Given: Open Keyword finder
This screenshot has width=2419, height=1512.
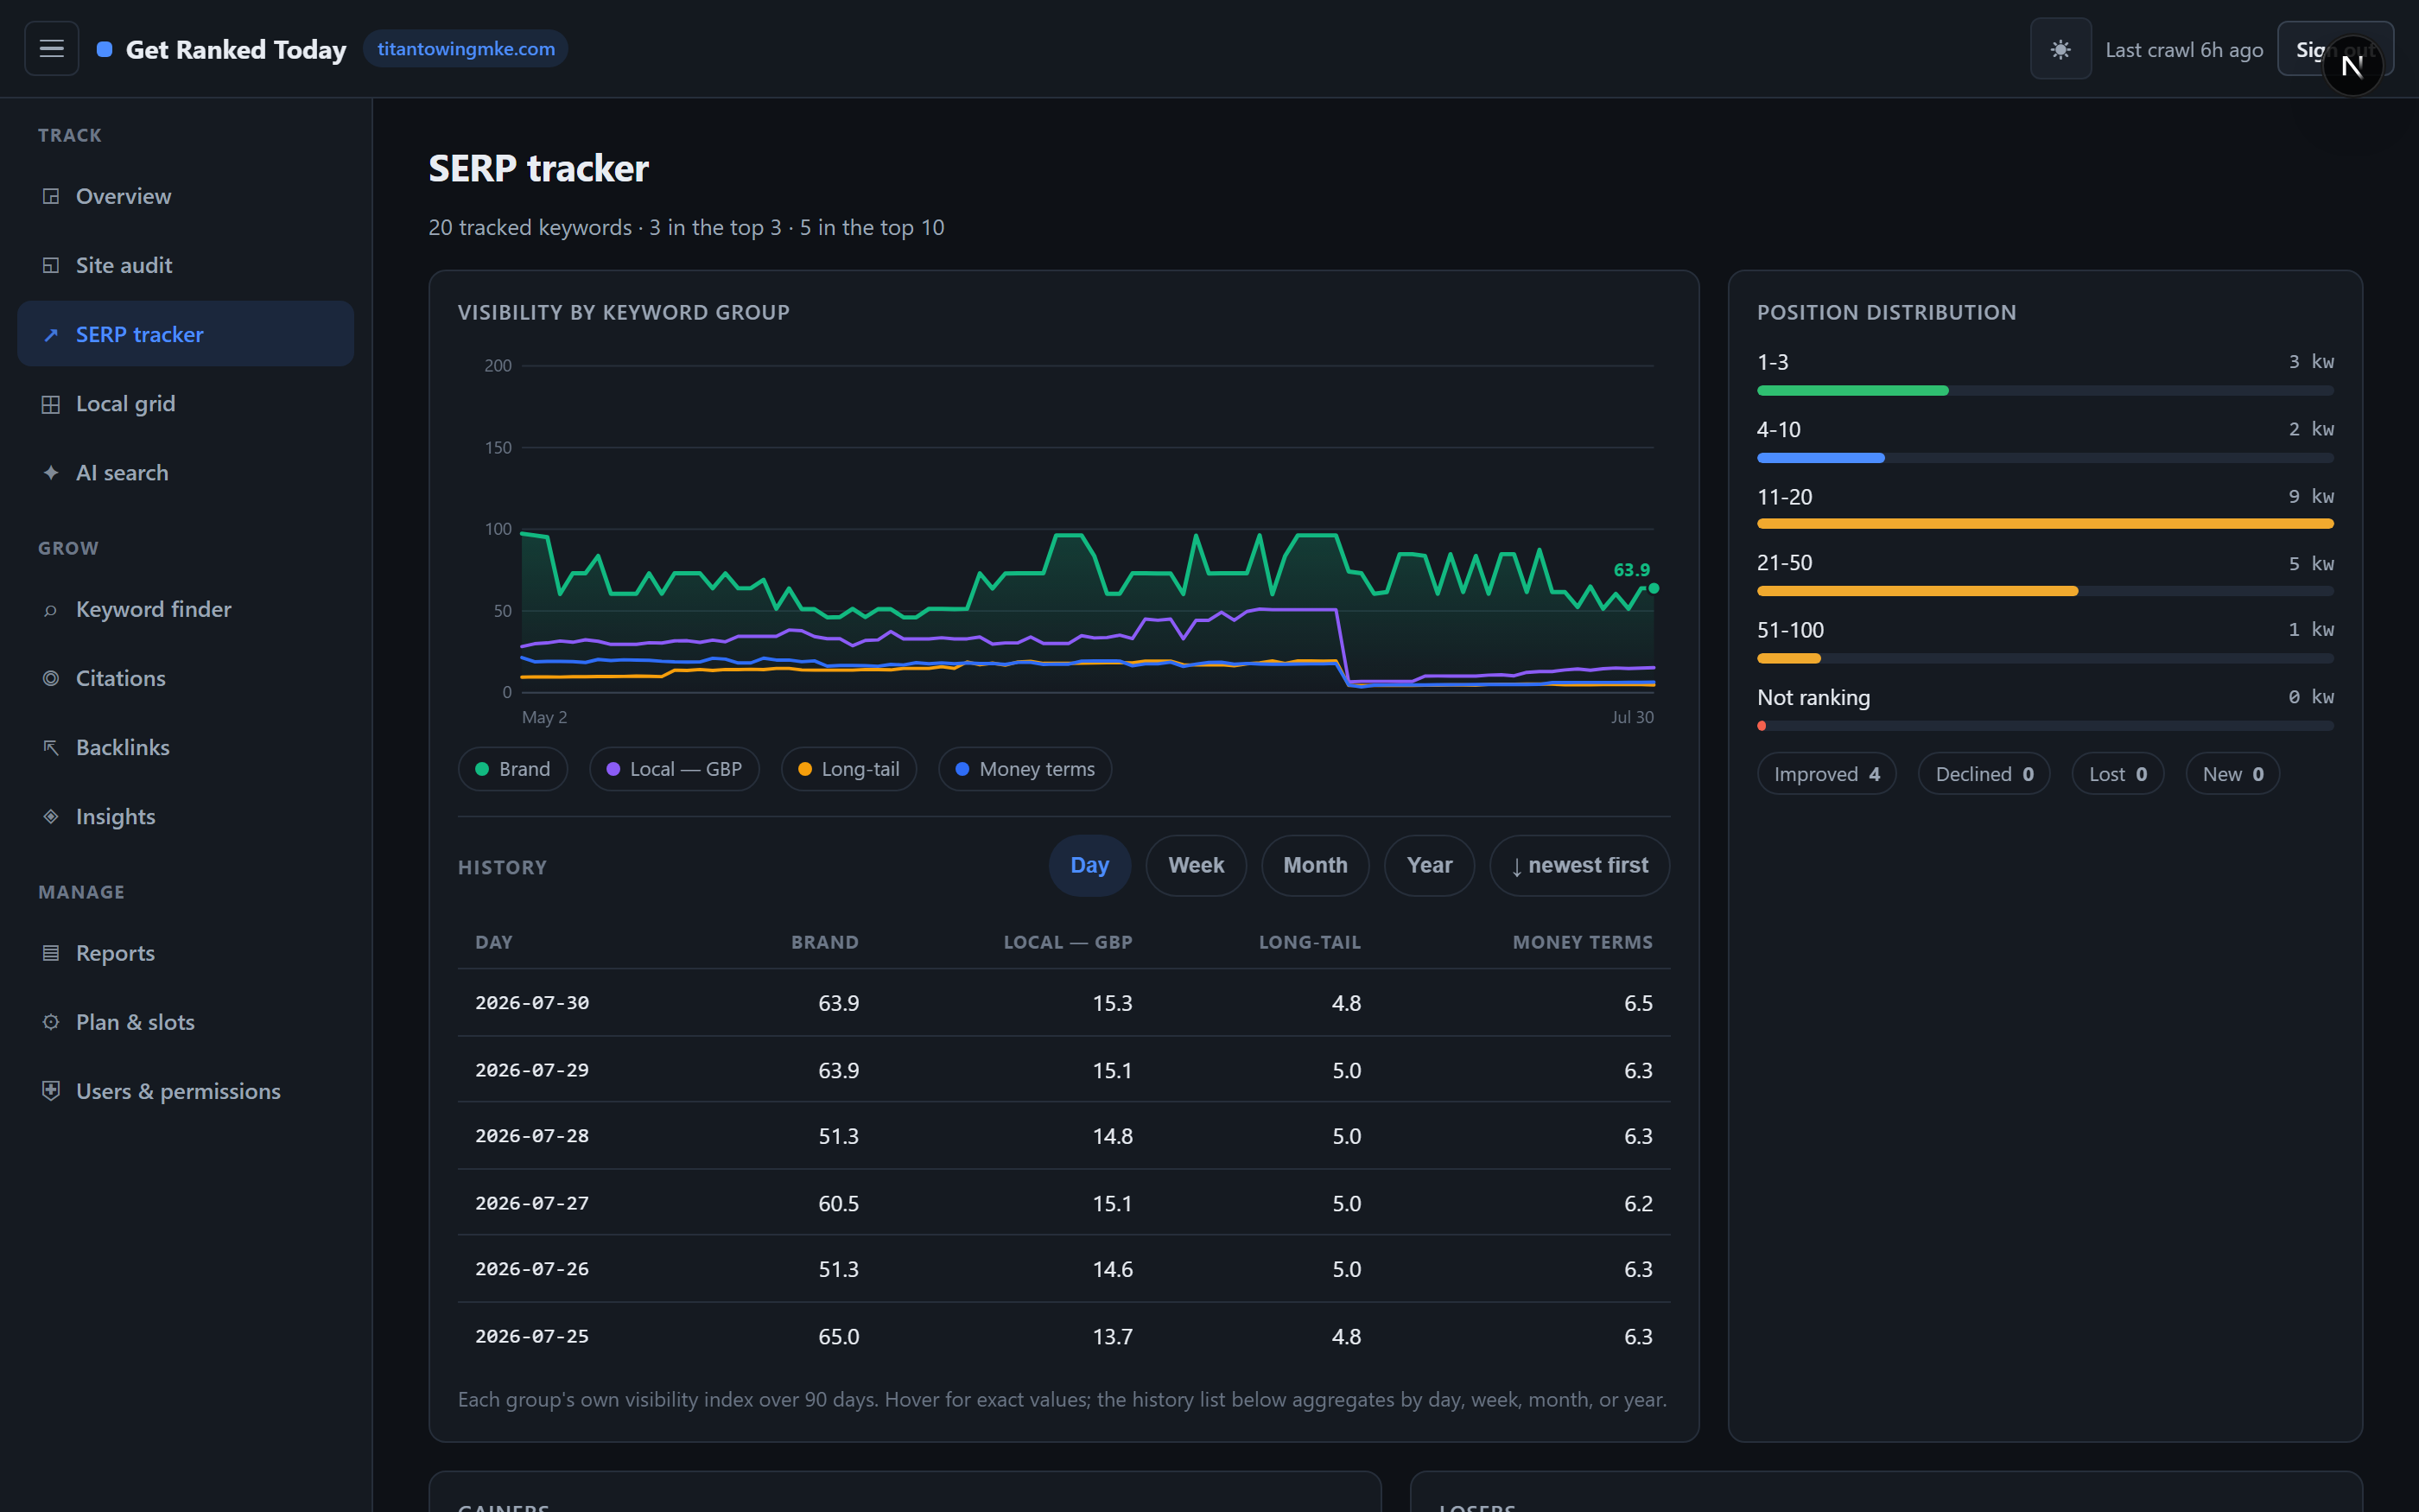Looking at the screenshot, I should pos(186,610).
